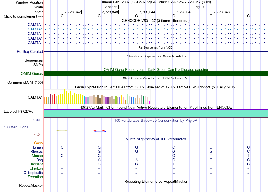Click the 4.88 PhyloP upper scale value
This screenshot has height=192, width=268.
coord(36,120)
